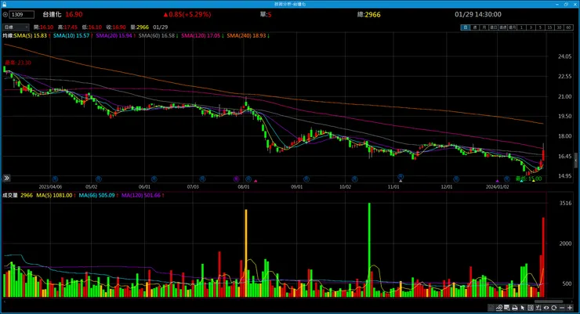Click the app icon in title bar

tap(5, 4)
